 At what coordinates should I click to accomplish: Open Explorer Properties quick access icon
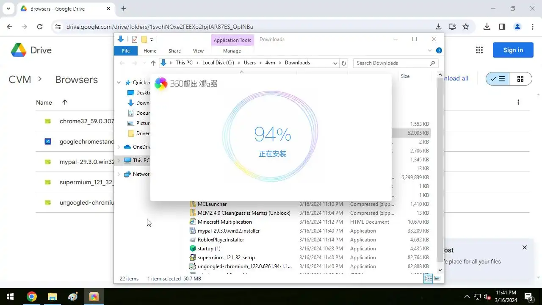click(x=135, y=39)
